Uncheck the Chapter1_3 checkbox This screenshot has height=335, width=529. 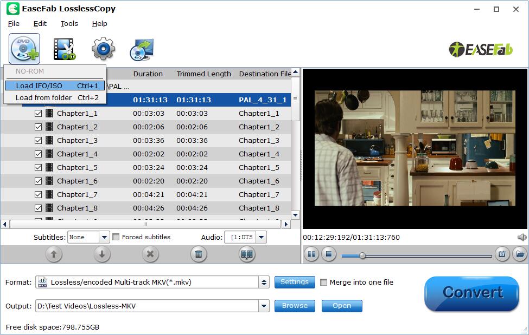(x=38, y=140)
